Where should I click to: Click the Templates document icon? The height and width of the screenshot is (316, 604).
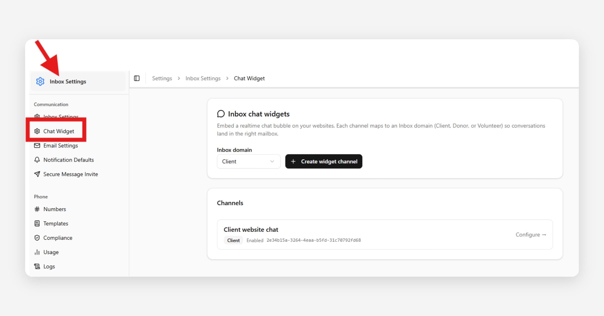(x=37, y=224)
